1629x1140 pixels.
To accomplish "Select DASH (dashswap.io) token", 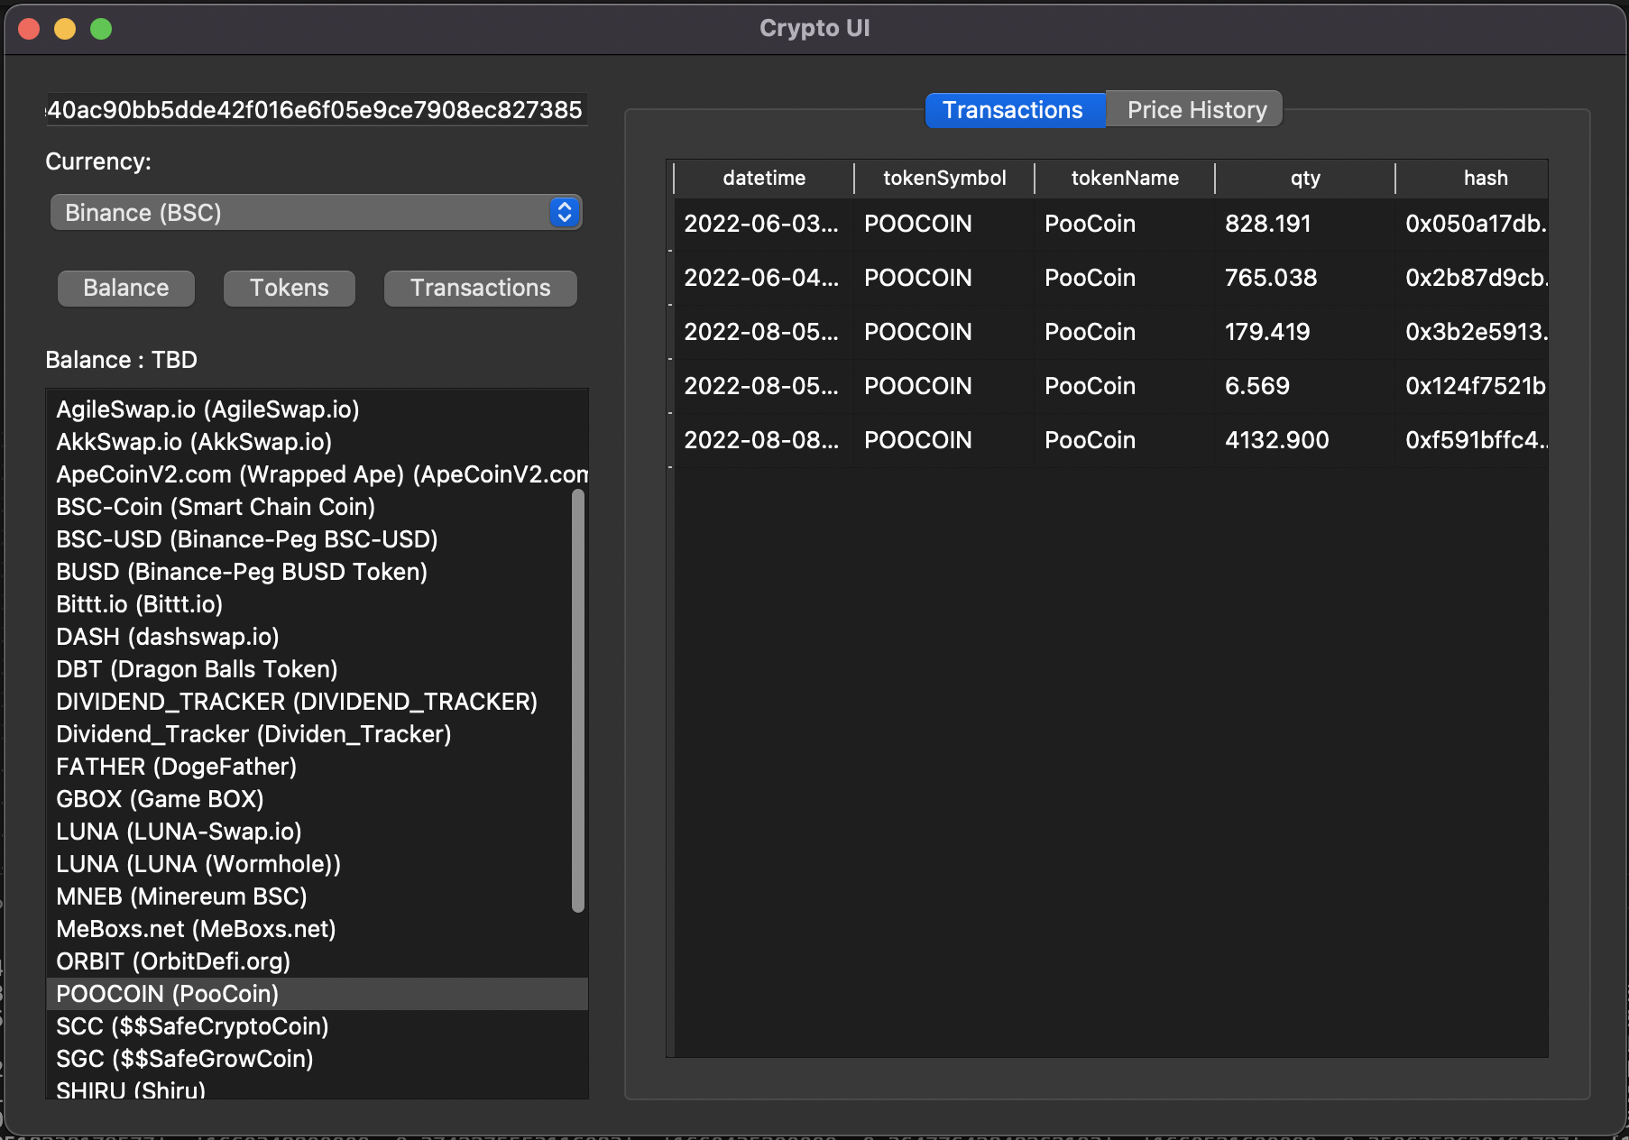I will [x=317, y=637].
